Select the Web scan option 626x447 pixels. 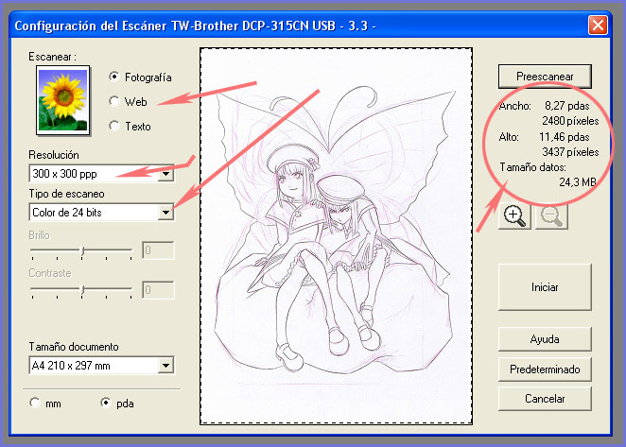coord(114,101)
